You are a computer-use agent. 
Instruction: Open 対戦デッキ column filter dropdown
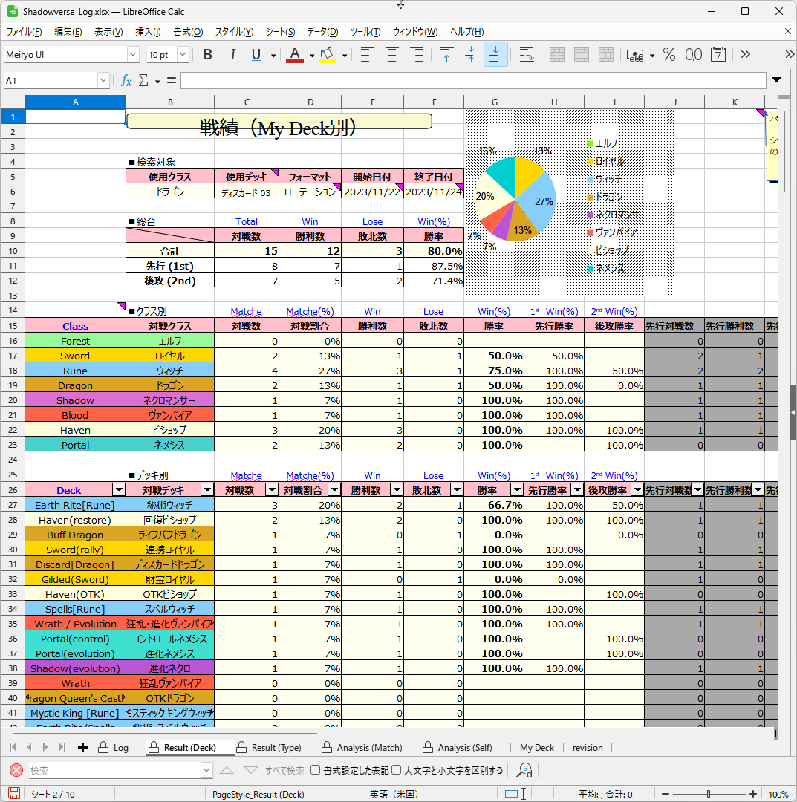click(x=207, y=490)
